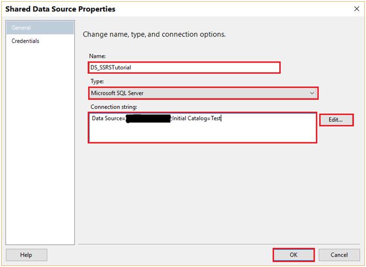Cancel the Shared Data Source Properties dialog

click(339, 254)
